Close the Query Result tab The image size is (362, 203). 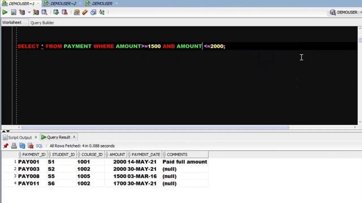click(74, 137)
